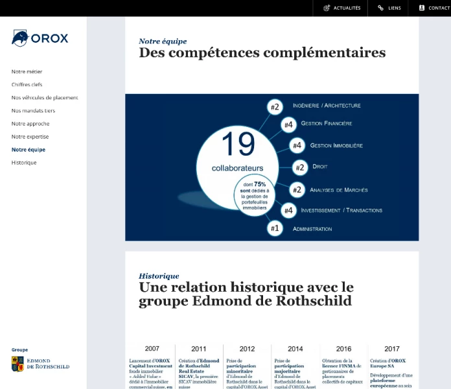Viewport: 451px width, 389px height.
Task: Click the Actualités icon in top bar
Action: click(327, 8)
